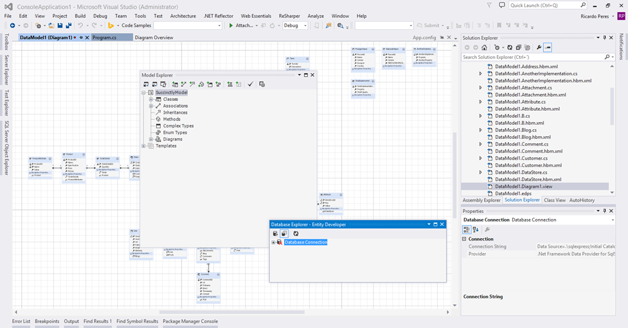Click Collapse All icon in Solution Explorer
The image size is (628, 328).
pyautogui.click(x=519, y=48)
